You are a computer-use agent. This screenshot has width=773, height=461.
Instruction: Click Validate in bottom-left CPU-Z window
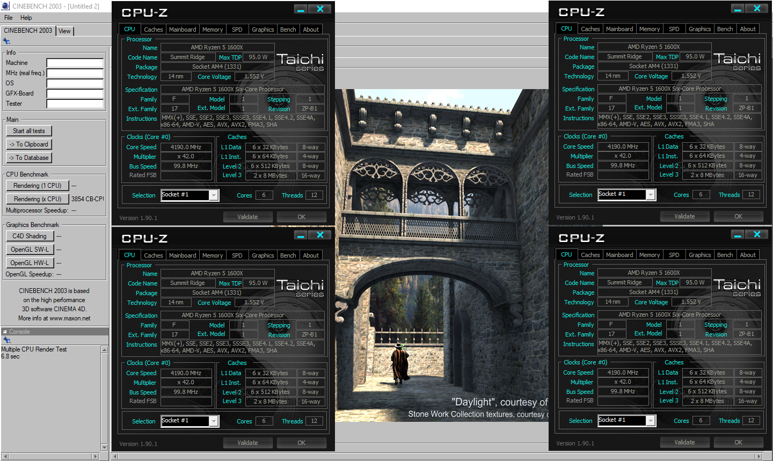coord(247,443)
